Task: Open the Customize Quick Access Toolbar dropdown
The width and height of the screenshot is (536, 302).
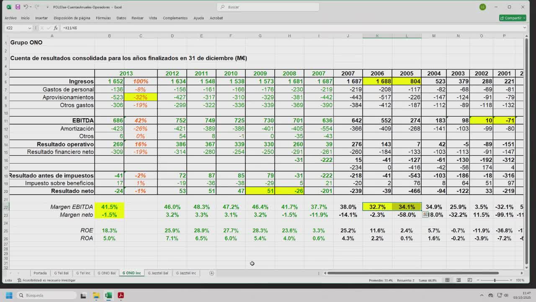Action: (47, 7)
